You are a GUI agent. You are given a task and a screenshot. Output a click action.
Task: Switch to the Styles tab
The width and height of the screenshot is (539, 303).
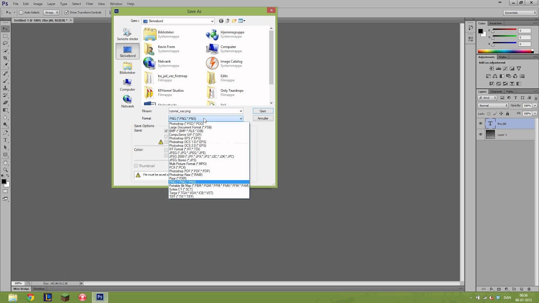pyautogui.click(x=502, y=57)
